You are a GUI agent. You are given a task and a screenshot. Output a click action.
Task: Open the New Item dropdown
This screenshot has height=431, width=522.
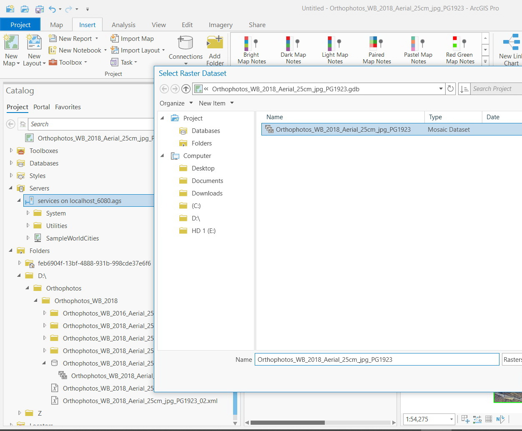coord(216,103)
